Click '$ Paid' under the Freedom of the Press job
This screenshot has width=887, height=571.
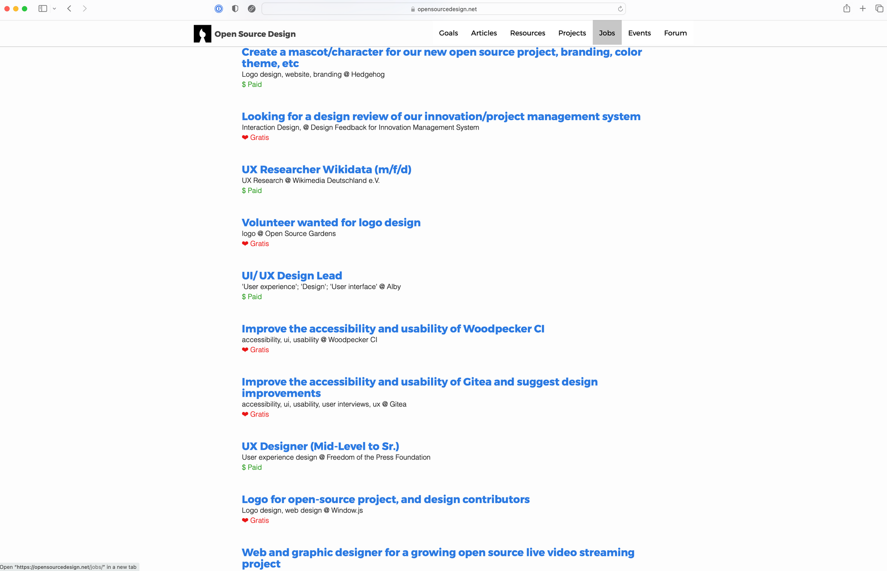click(251, 467)
